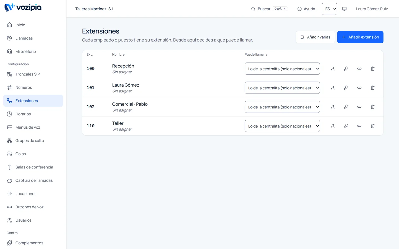Screen dimensions: 399x249
Task: Open the 'Puede llamar a' dropdown for Taller
Action: pyautogui.click(x=282, y=126)
